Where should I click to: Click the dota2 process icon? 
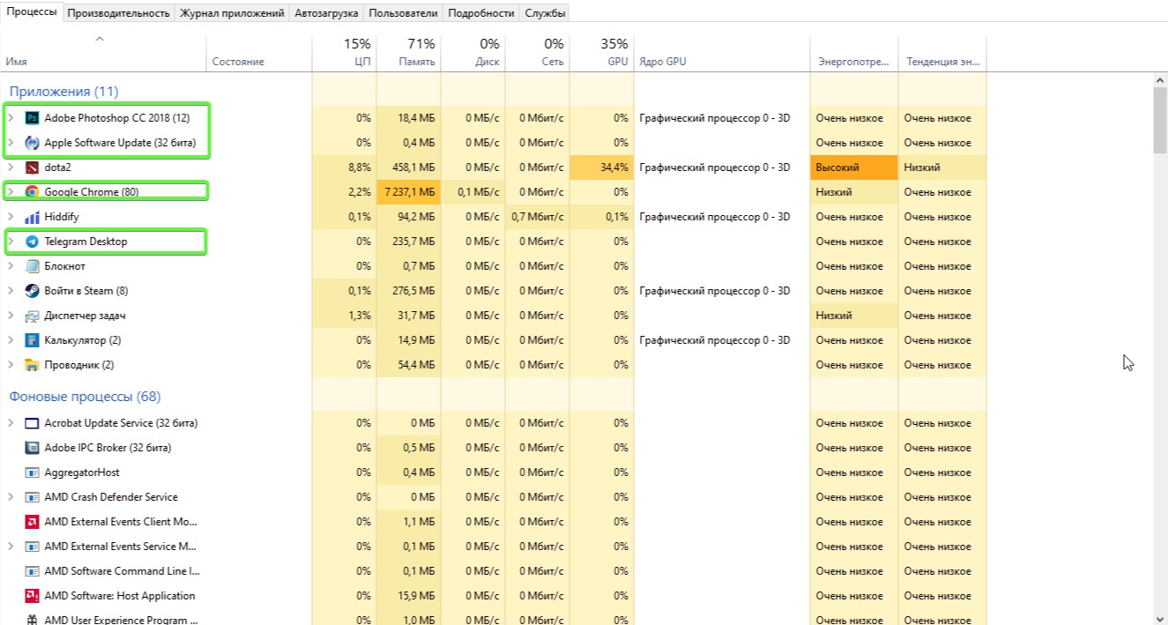pyautogui.click(x=33, y=167)
